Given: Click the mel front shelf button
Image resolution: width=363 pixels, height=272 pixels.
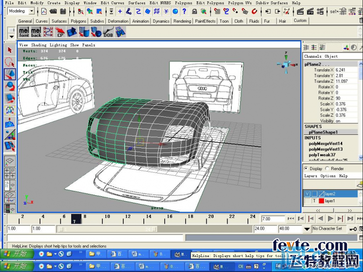Looking at the screenshot, I should click(x=24, y=32).
